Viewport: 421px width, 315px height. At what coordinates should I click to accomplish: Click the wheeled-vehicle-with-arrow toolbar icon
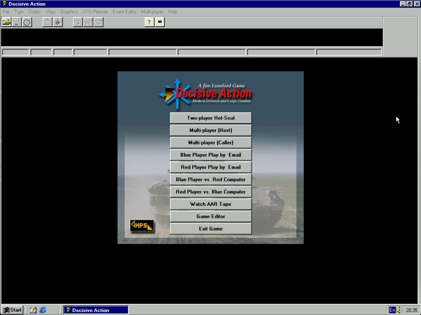88,22
